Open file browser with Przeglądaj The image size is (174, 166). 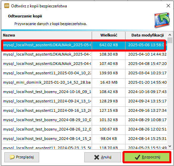pos(22,157)
